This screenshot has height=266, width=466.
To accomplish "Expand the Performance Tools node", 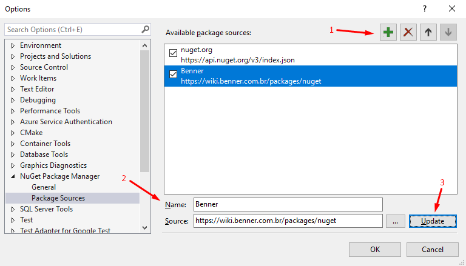I will [x=13, y=111].
